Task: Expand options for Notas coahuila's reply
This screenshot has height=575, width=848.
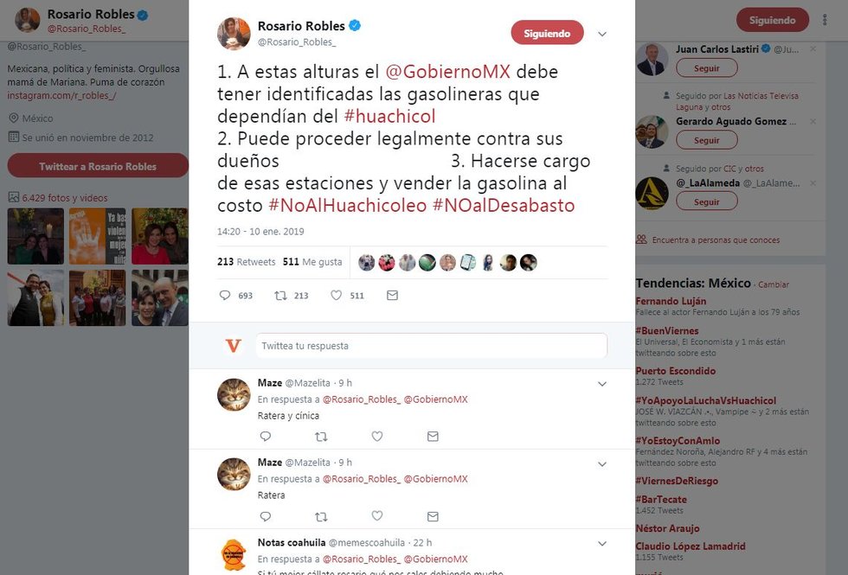Action: click(602, 544)
